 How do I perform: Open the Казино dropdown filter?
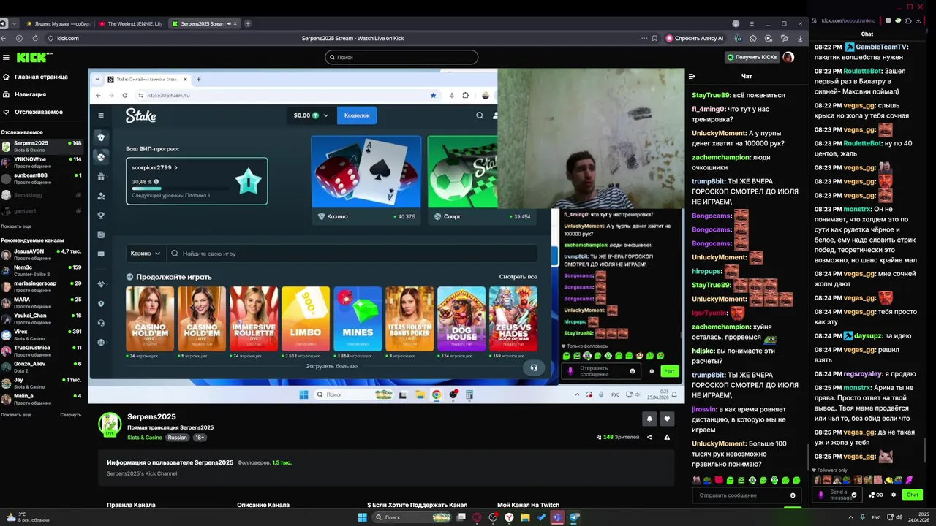click(146, 254)
